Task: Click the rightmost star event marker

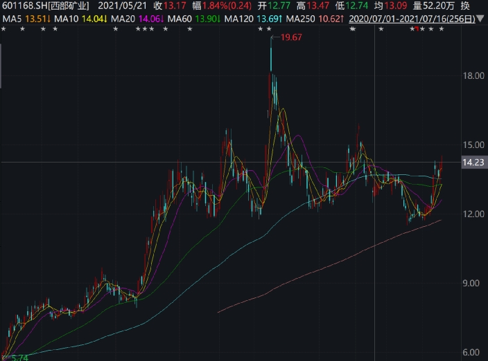Action: click(442, 29)
